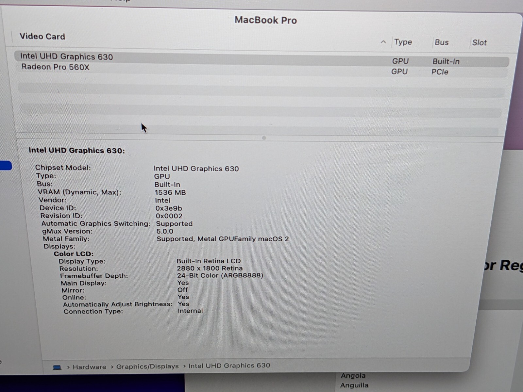Select the Radeon Pro 560X row

pos(261,70)
